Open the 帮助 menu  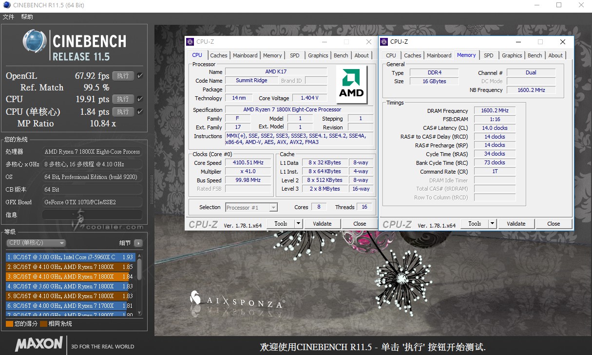[27, 17]
